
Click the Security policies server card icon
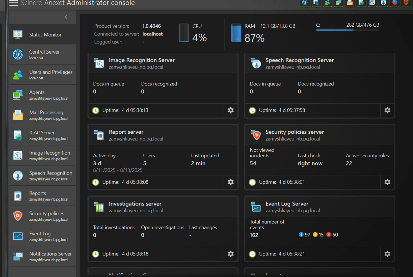point(256,135)
